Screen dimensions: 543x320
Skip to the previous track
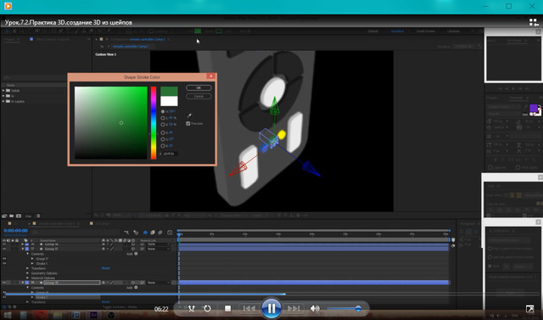249,308
